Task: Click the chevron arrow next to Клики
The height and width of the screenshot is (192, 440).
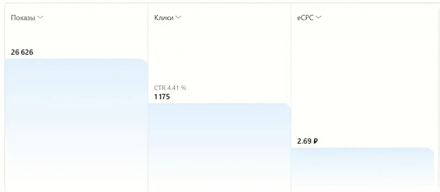Action: pyautogui.click(x=178, y=18)
